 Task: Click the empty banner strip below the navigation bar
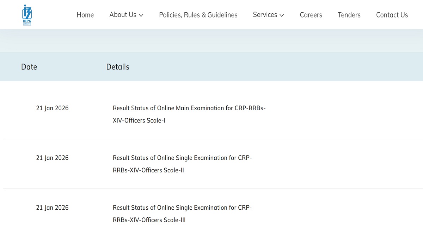[211, 41]
